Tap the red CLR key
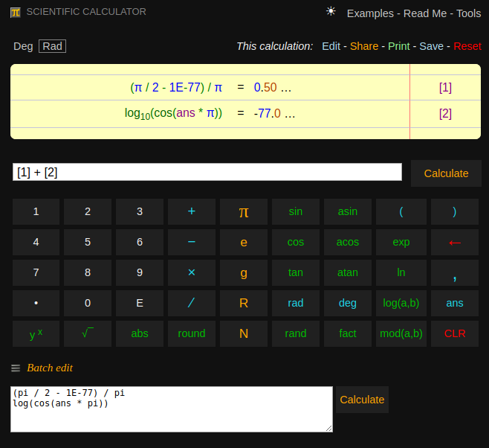489x448 pixels. click(x=454, y=333)
